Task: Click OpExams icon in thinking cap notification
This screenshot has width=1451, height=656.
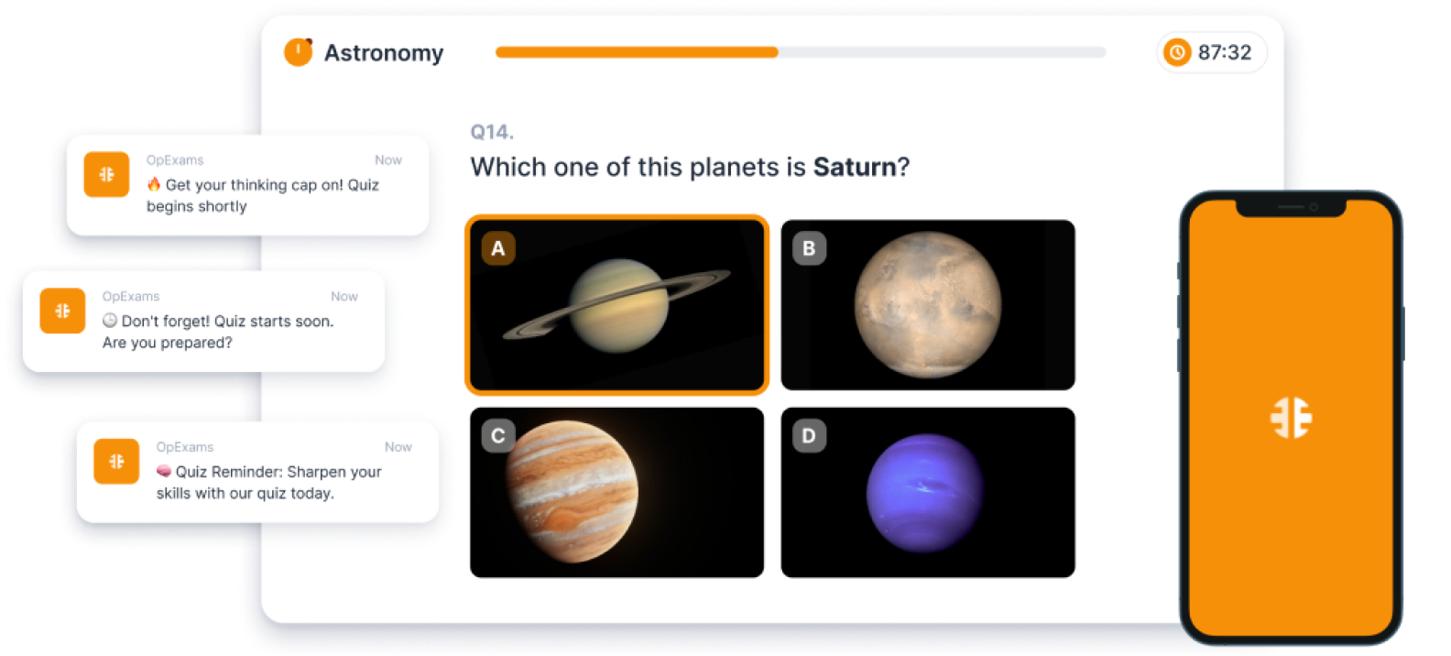Action: [x=106, y=174]
